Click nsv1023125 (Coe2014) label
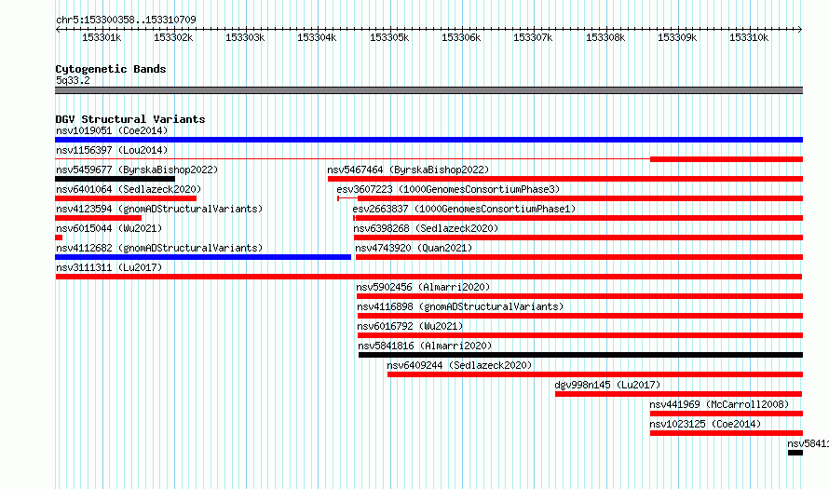 pos(705,424)
